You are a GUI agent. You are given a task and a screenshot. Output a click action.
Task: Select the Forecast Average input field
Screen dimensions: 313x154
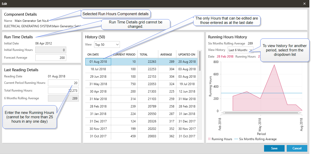51,58
